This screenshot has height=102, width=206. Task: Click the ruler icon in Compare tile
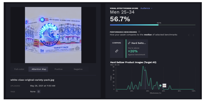tap(117, 51)
